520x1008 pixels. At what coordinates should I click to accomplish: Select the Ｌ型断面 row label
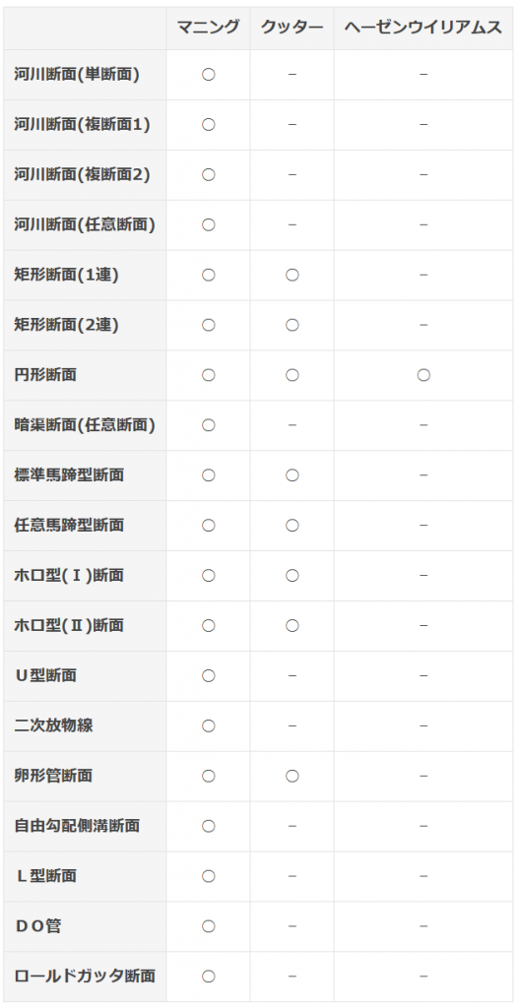[x=45, y=877]
